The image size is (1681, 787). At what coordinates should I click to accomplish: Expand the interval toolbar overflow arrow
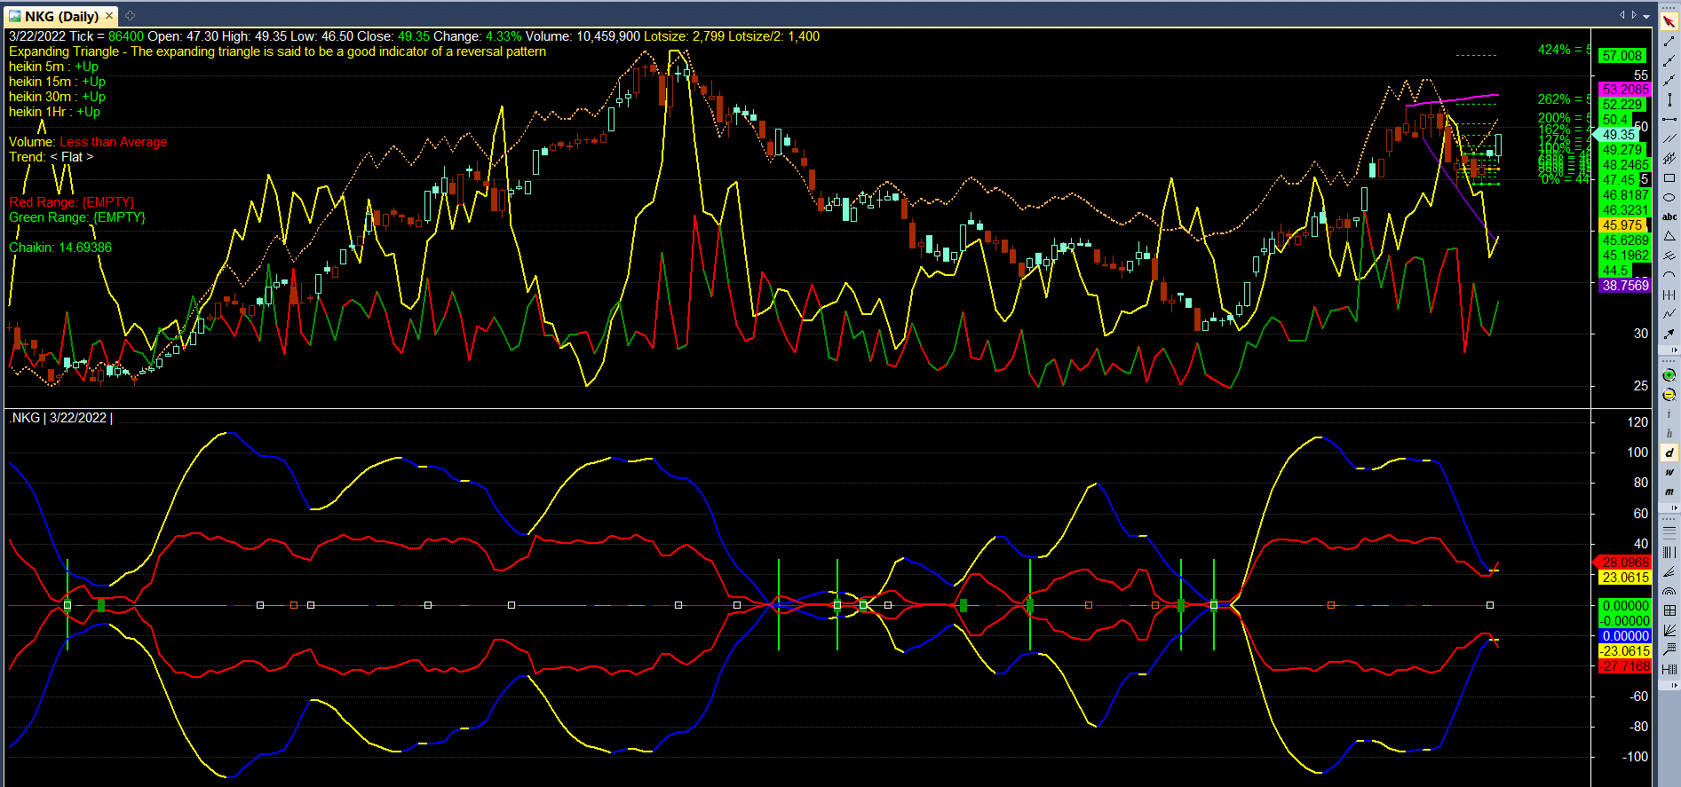tap(1675, 508)
